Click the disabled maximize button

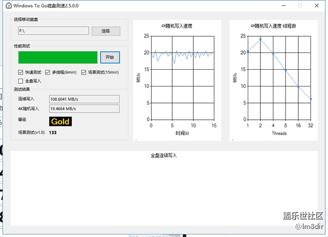(300, 6)
